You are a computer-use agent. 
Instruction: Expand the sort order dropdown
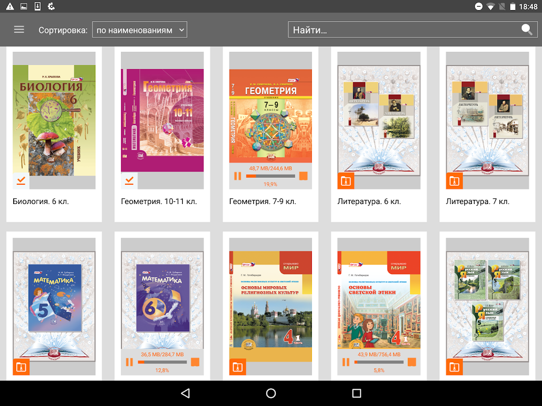point(140,30)
